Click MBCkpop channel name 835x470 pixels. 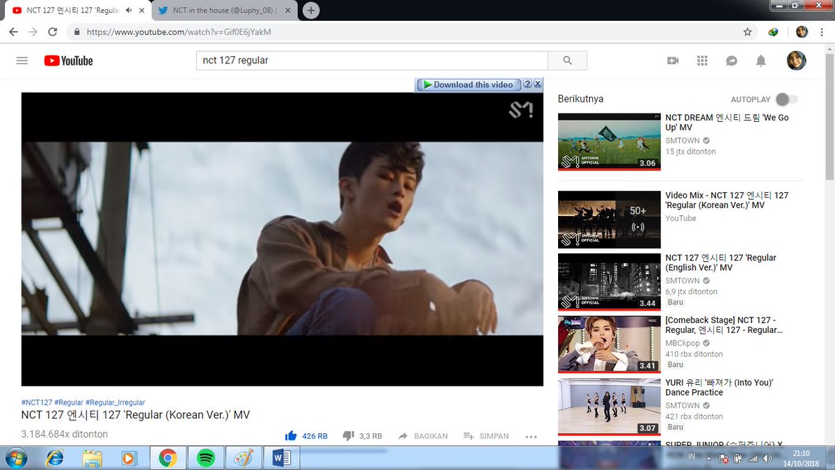tap(683, 343)
